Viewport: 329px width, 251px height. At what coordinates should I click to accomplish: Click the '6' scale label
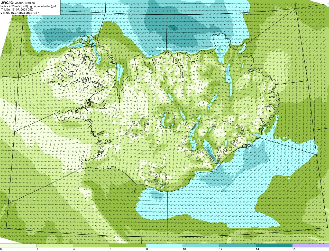111,249
